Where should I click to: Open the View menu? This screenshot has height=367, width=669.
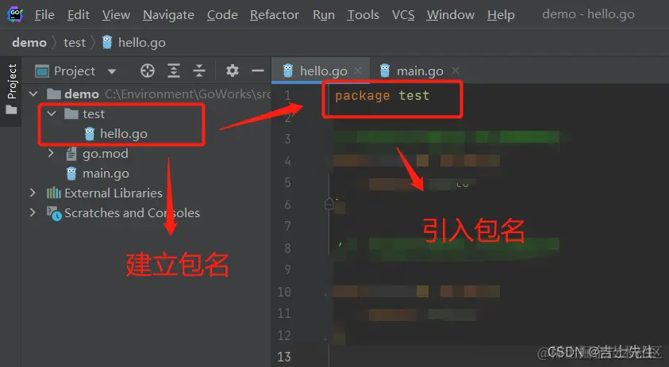coord(116,15)
